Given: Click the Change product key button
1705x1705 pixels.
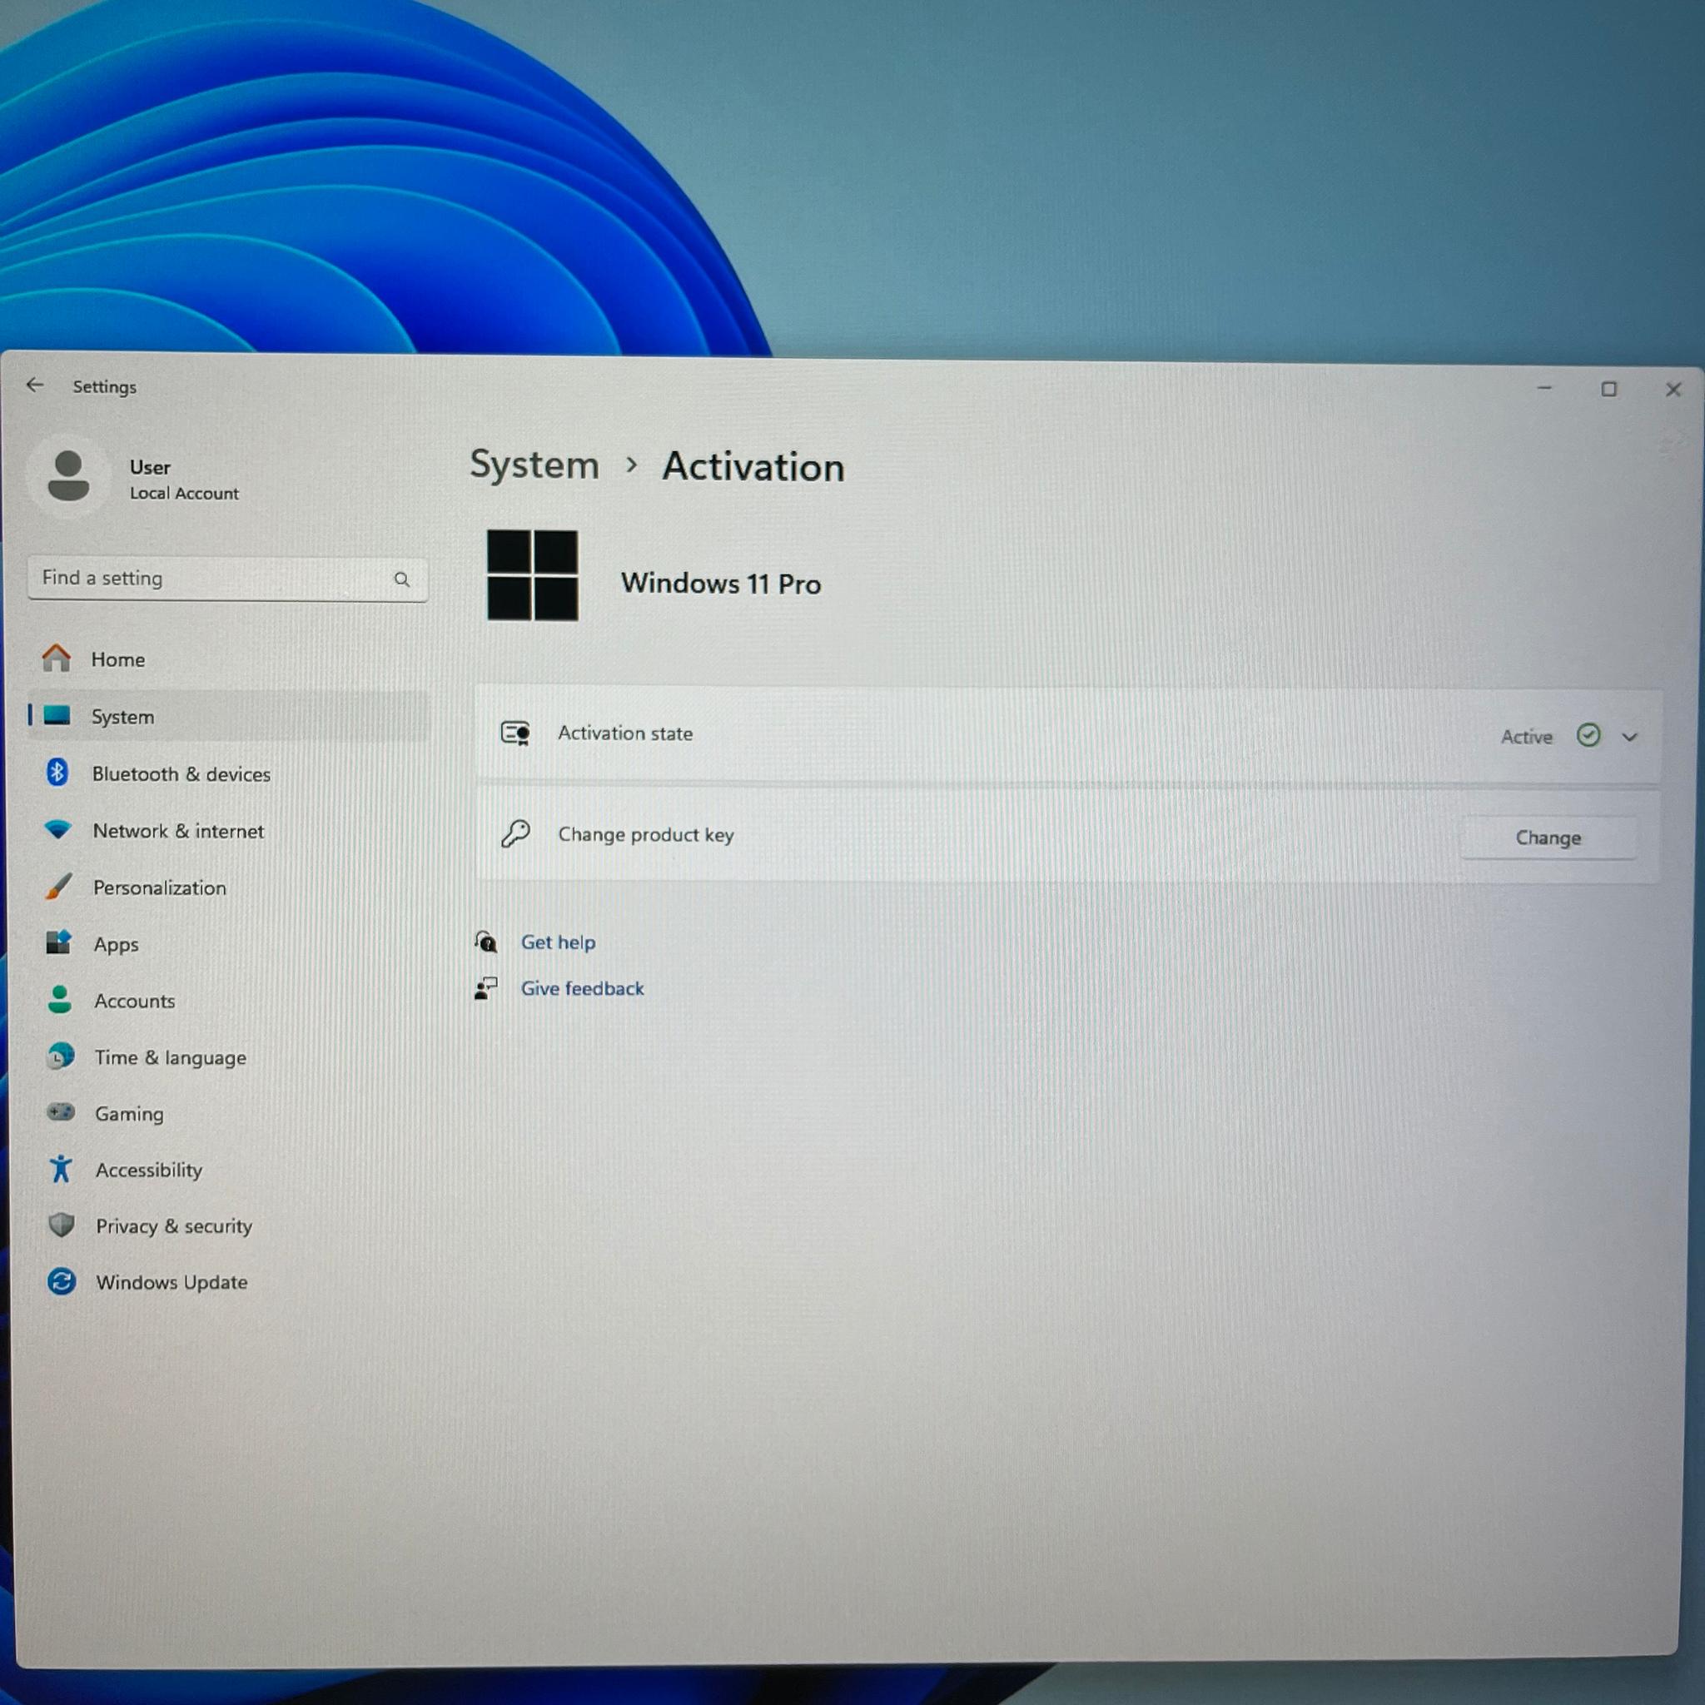Looking at the screenshot, I should coord(1548,838).
